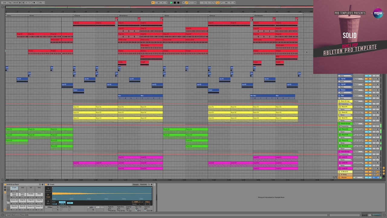Toggle Returns visibility with R button
387x218 pixels.
tap(384, 171)
